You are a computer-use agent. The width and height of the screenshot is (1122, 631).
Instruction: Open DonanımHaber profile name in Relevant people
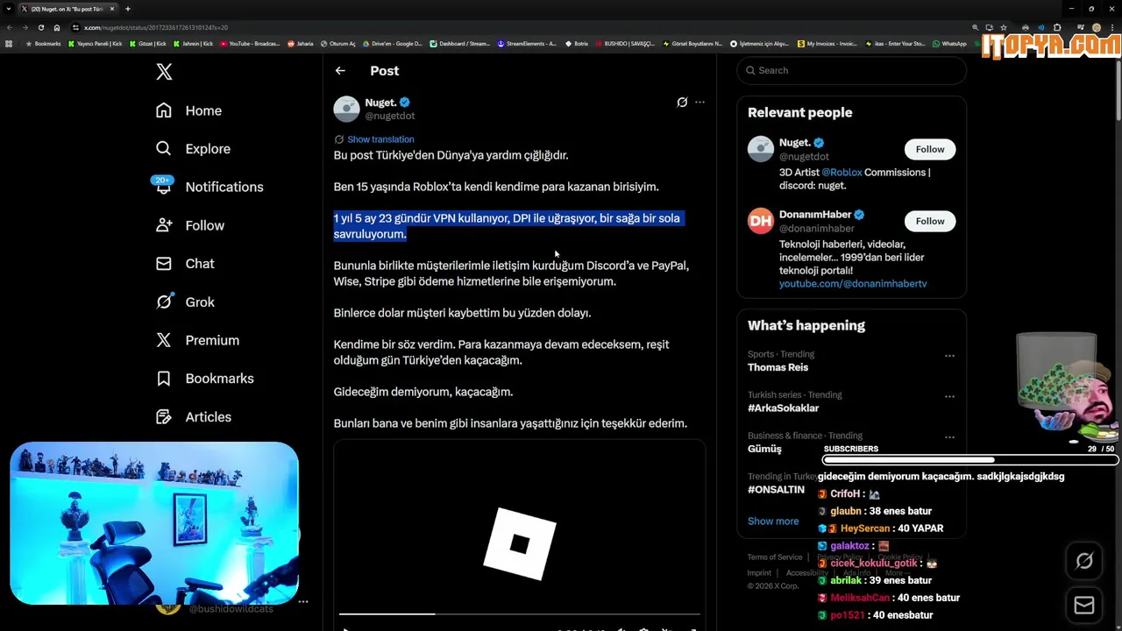click(815, 215)
